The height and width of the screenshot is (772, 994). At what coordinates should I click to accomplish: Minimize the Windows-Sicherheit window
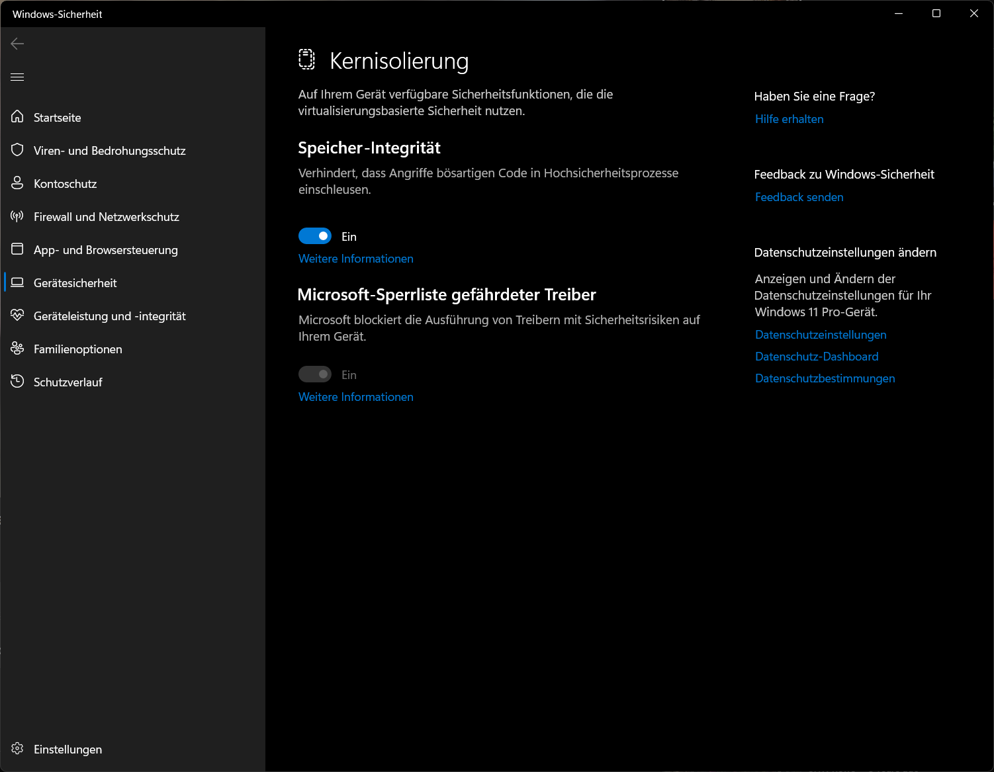click(x=899, y=13)
